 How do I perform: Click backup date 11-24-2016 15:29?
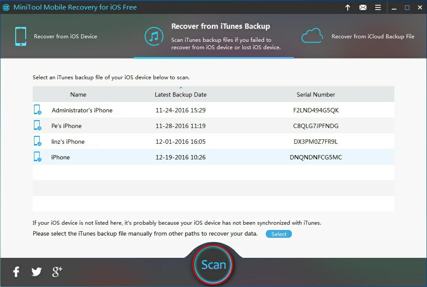(180, 110)
